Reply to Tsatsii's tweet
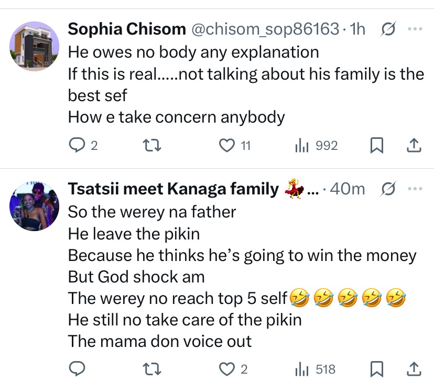Image resolution: width=434 pixels, height=392 pixels. 77,369
